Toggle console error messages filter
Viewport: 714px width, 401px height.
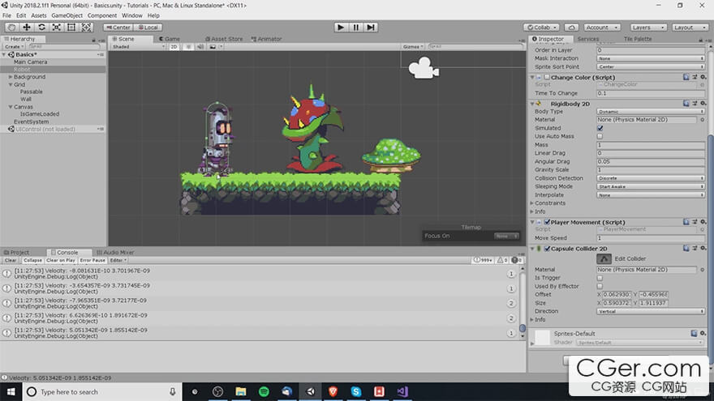516,260
